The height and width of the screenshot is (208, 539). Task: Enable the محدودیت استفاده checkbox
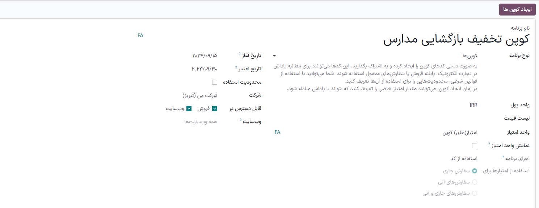point(215,82)
